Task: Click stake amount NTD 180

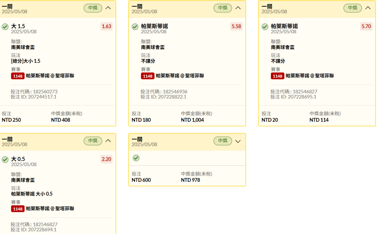Action: (141, 120)
